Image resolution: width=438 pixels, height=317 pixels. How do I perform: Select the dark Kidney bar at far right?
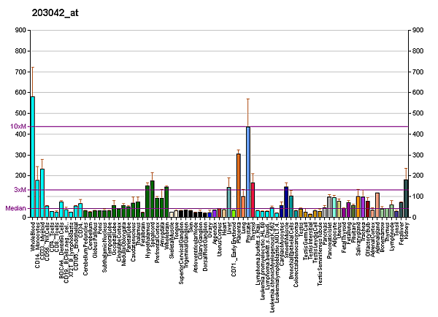click(x=406, y=198)
